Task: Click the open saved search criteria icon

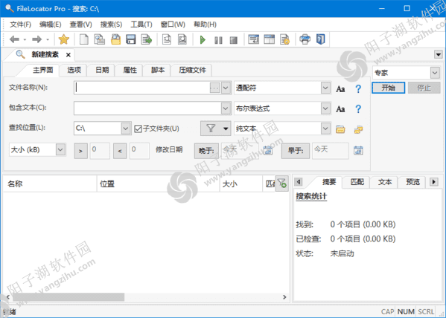Action: pos(100,39)
